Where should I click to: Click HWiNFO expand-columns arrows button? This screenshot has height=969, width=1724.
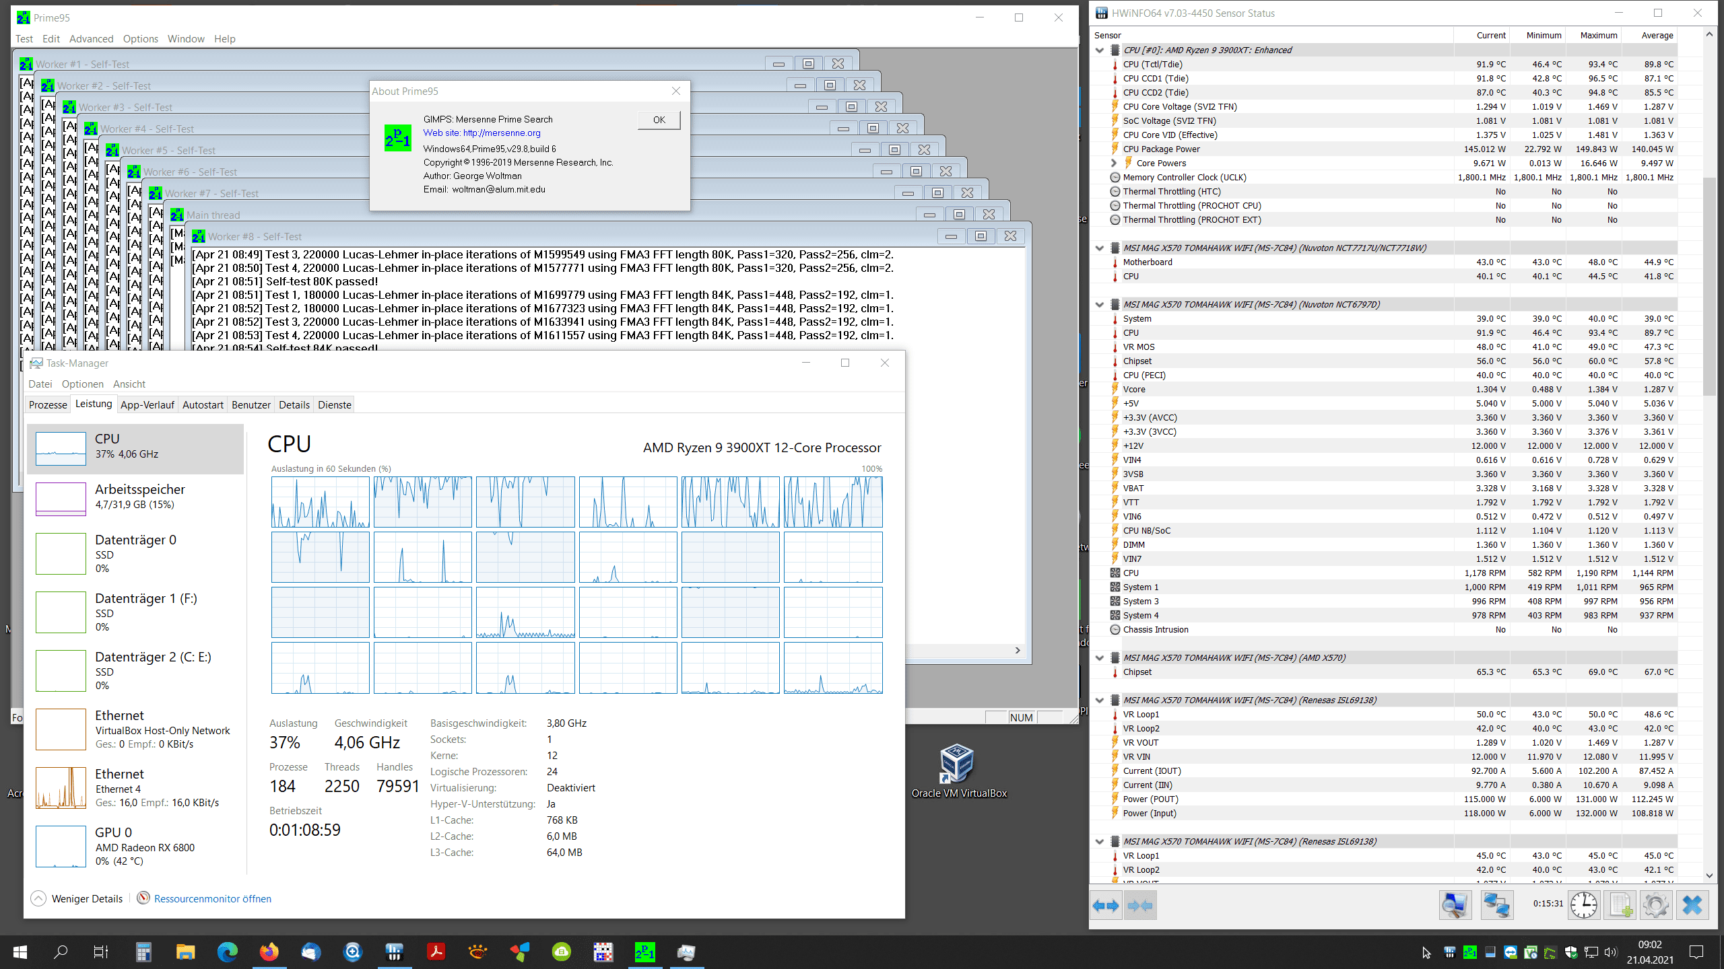click(1106, 905)
